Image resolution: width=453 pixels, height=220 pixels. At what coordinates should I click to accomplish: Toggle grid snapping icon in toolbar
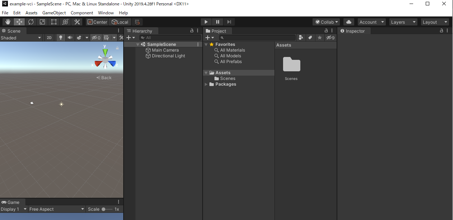coord(137,22)
